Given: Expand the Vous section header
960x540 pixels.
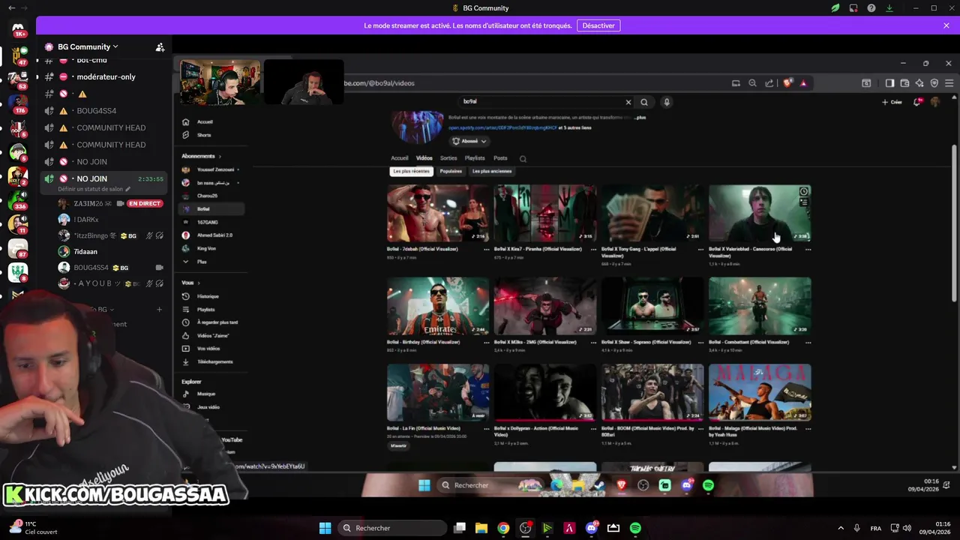Looking at the screenshot, I should 190,283.
